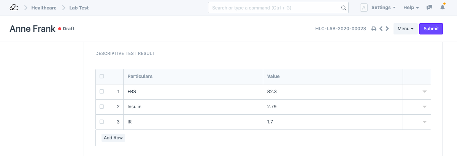Expand the IR row edit arrow
Viewport: 457px width, 156px height.
[x=425, y=122]
